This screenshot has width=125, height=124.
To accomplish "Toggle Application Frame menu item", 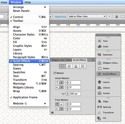I will coord(29,97).
